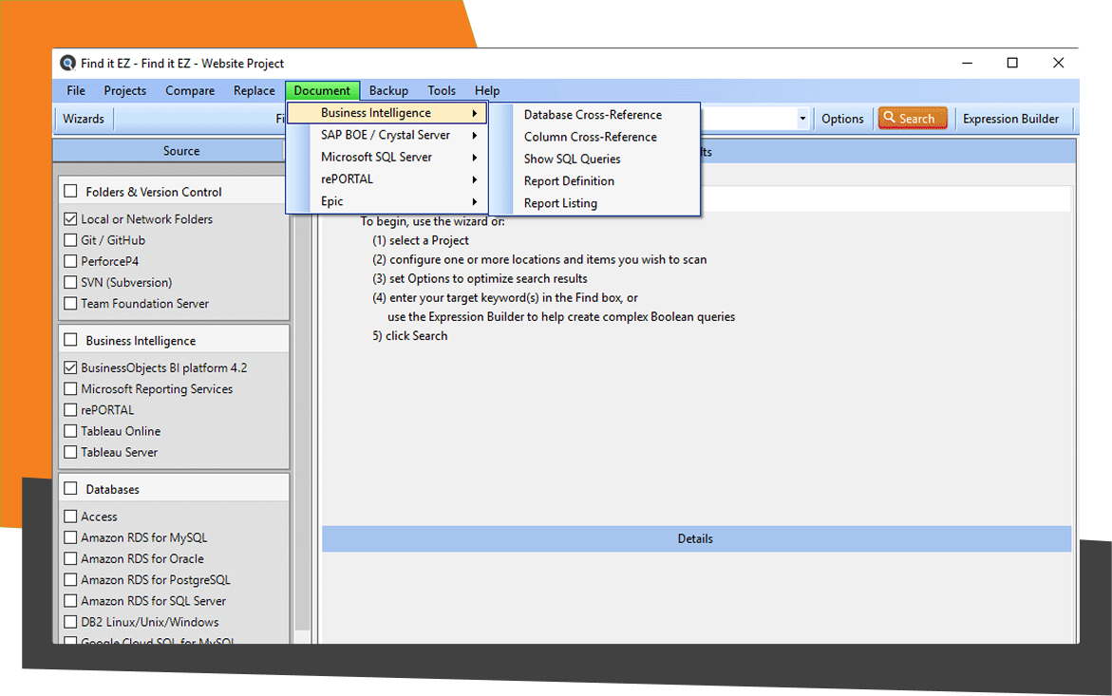Close the open Document menu
This screenshot has height=696, width=1112.
point(323,91)
